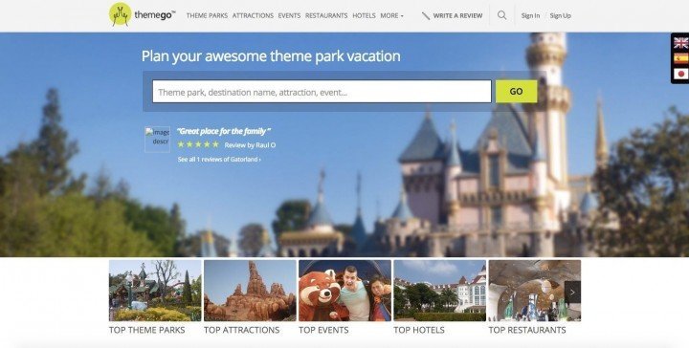The width and height of the screenshot is (689, 348).
Task: Open the search magnifier icon
Action: (501, 15)
